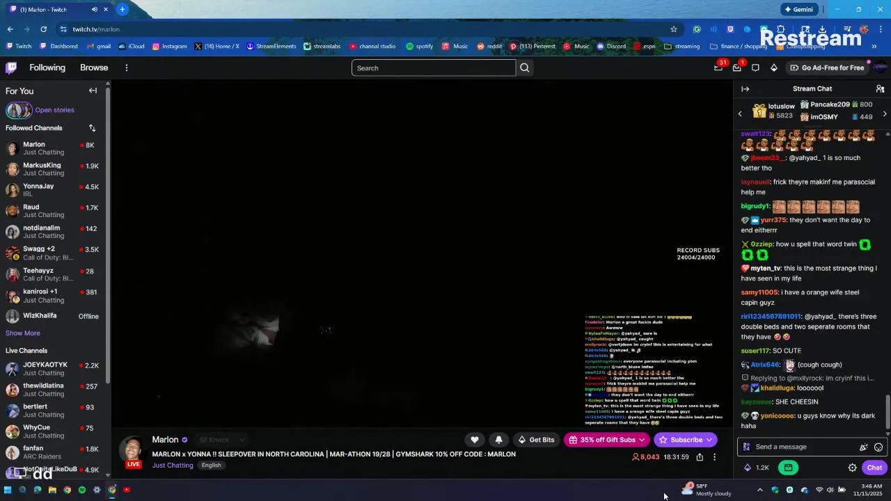Click the stream chat scrollbar

coord(888,411)
